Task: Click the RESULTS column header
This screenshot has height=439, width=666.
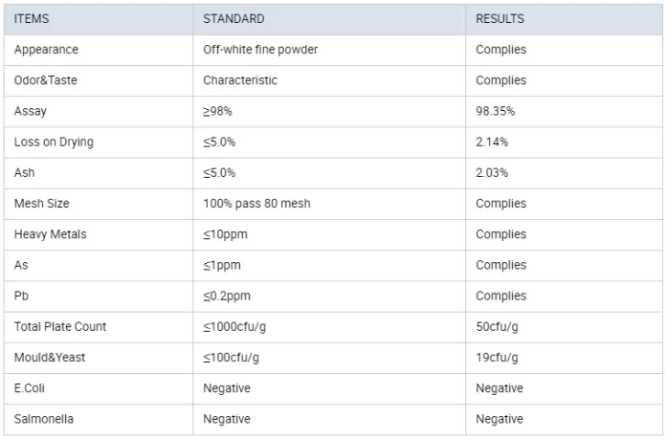Action: click(499, 19)
